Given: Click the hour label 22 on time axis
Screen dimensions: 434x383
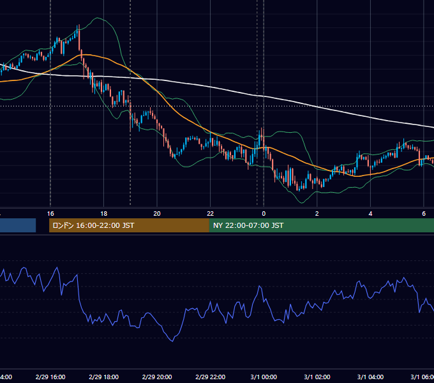Looking at the screenshot, I should pyautogui.click(x=211, y=214).
